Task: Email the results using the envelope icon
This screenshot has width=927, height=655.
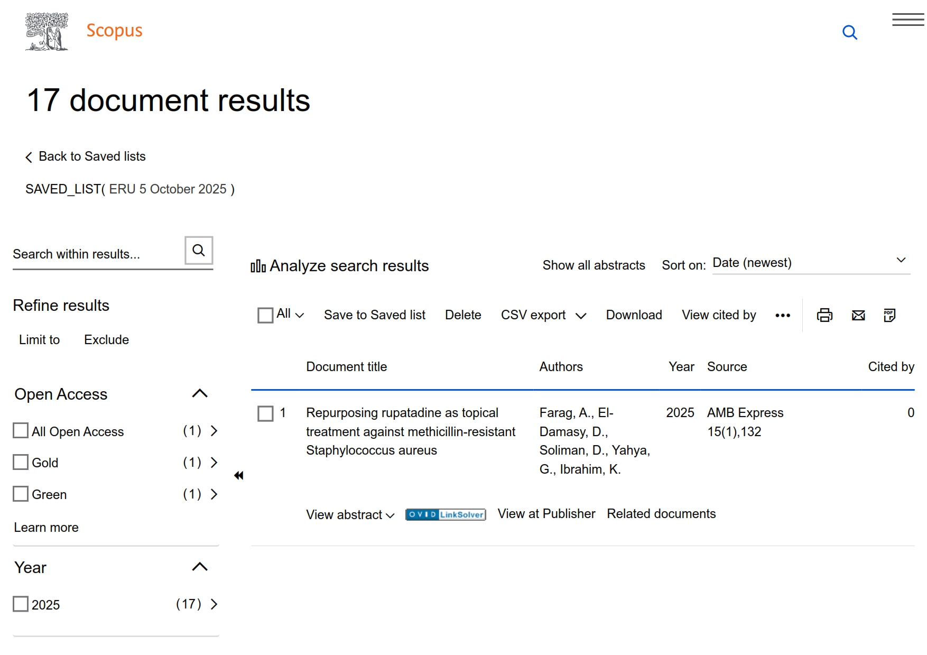Action: pos(858,316)
